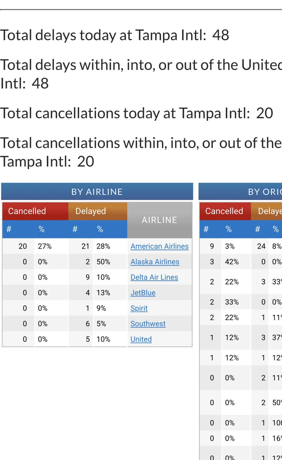Sort airline table by cancelled percent %

tap(41, 229)
